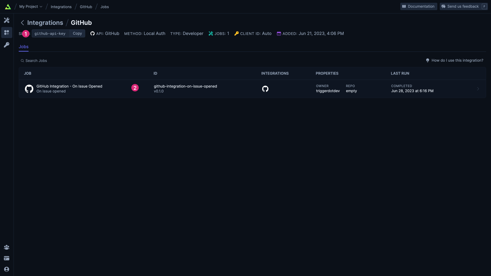Open How do I use this integration
The height and width of the screenshot is (276, 491).
pos(454,60)
